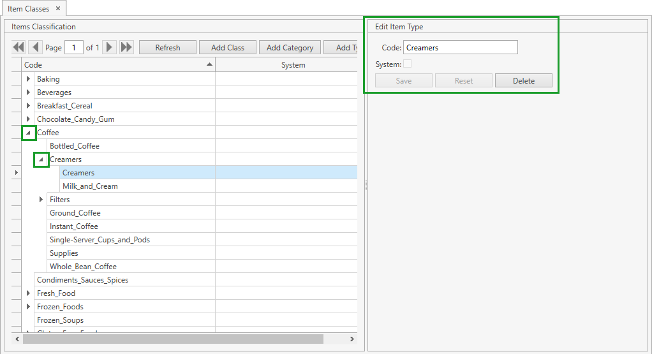Screen dimensions: 652x354
Task: Go to previous page arrow
Action: [36, 47]
